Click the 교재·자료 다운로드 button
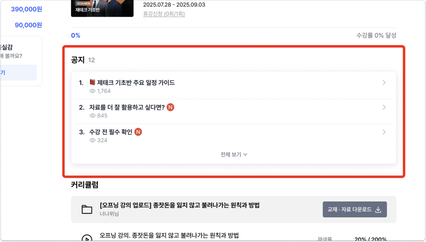The image size is (426, 242). [354, 209]
